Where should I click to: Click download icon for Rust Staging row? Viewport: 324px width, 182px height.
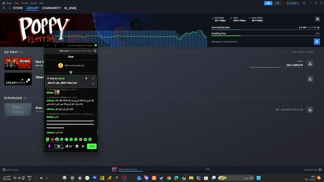coord(310,110)
